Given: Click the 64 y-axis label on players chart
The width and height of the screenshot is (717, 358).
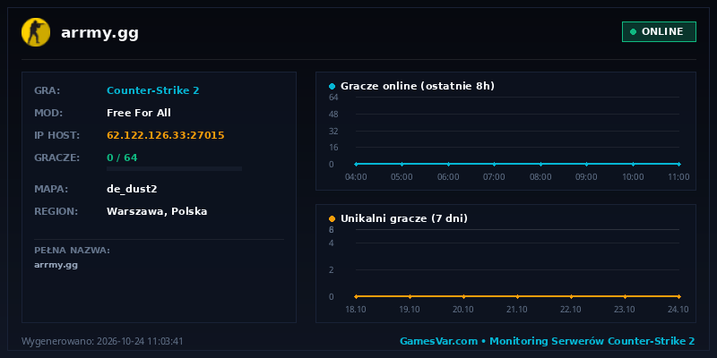Looking at the screenshot, I should [x=333, y=98].
